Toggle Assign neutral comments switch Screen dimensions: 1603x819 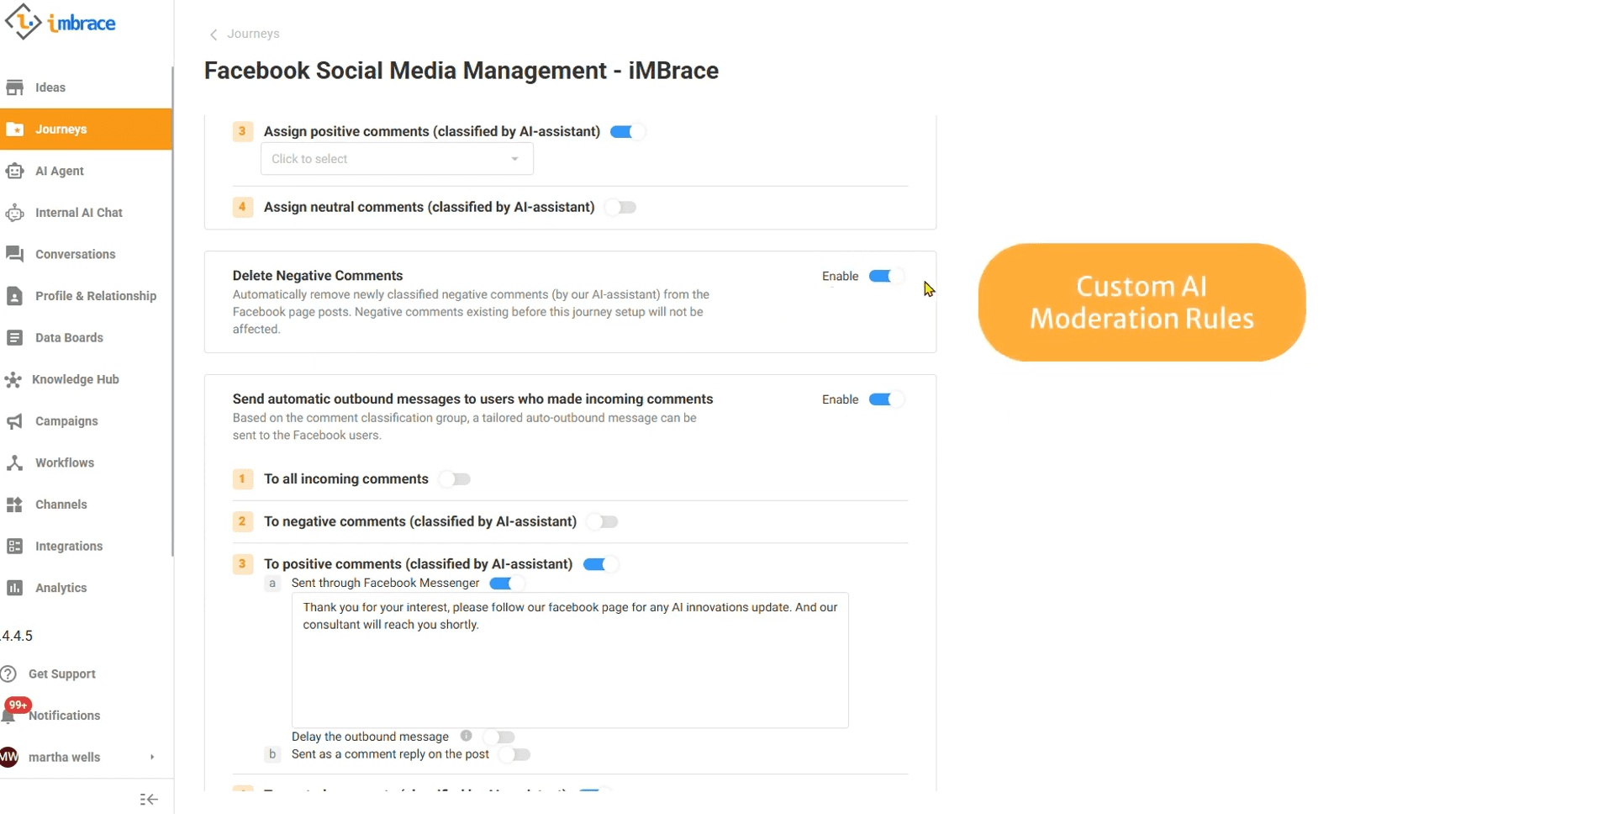(621, 208)
